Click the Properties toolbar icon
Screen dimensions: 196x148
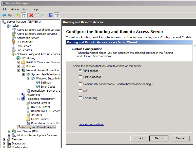[x=37, y=15]
